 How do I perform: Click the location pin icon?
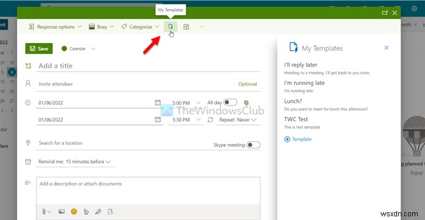pyautogui.click(x=28, y=143)
